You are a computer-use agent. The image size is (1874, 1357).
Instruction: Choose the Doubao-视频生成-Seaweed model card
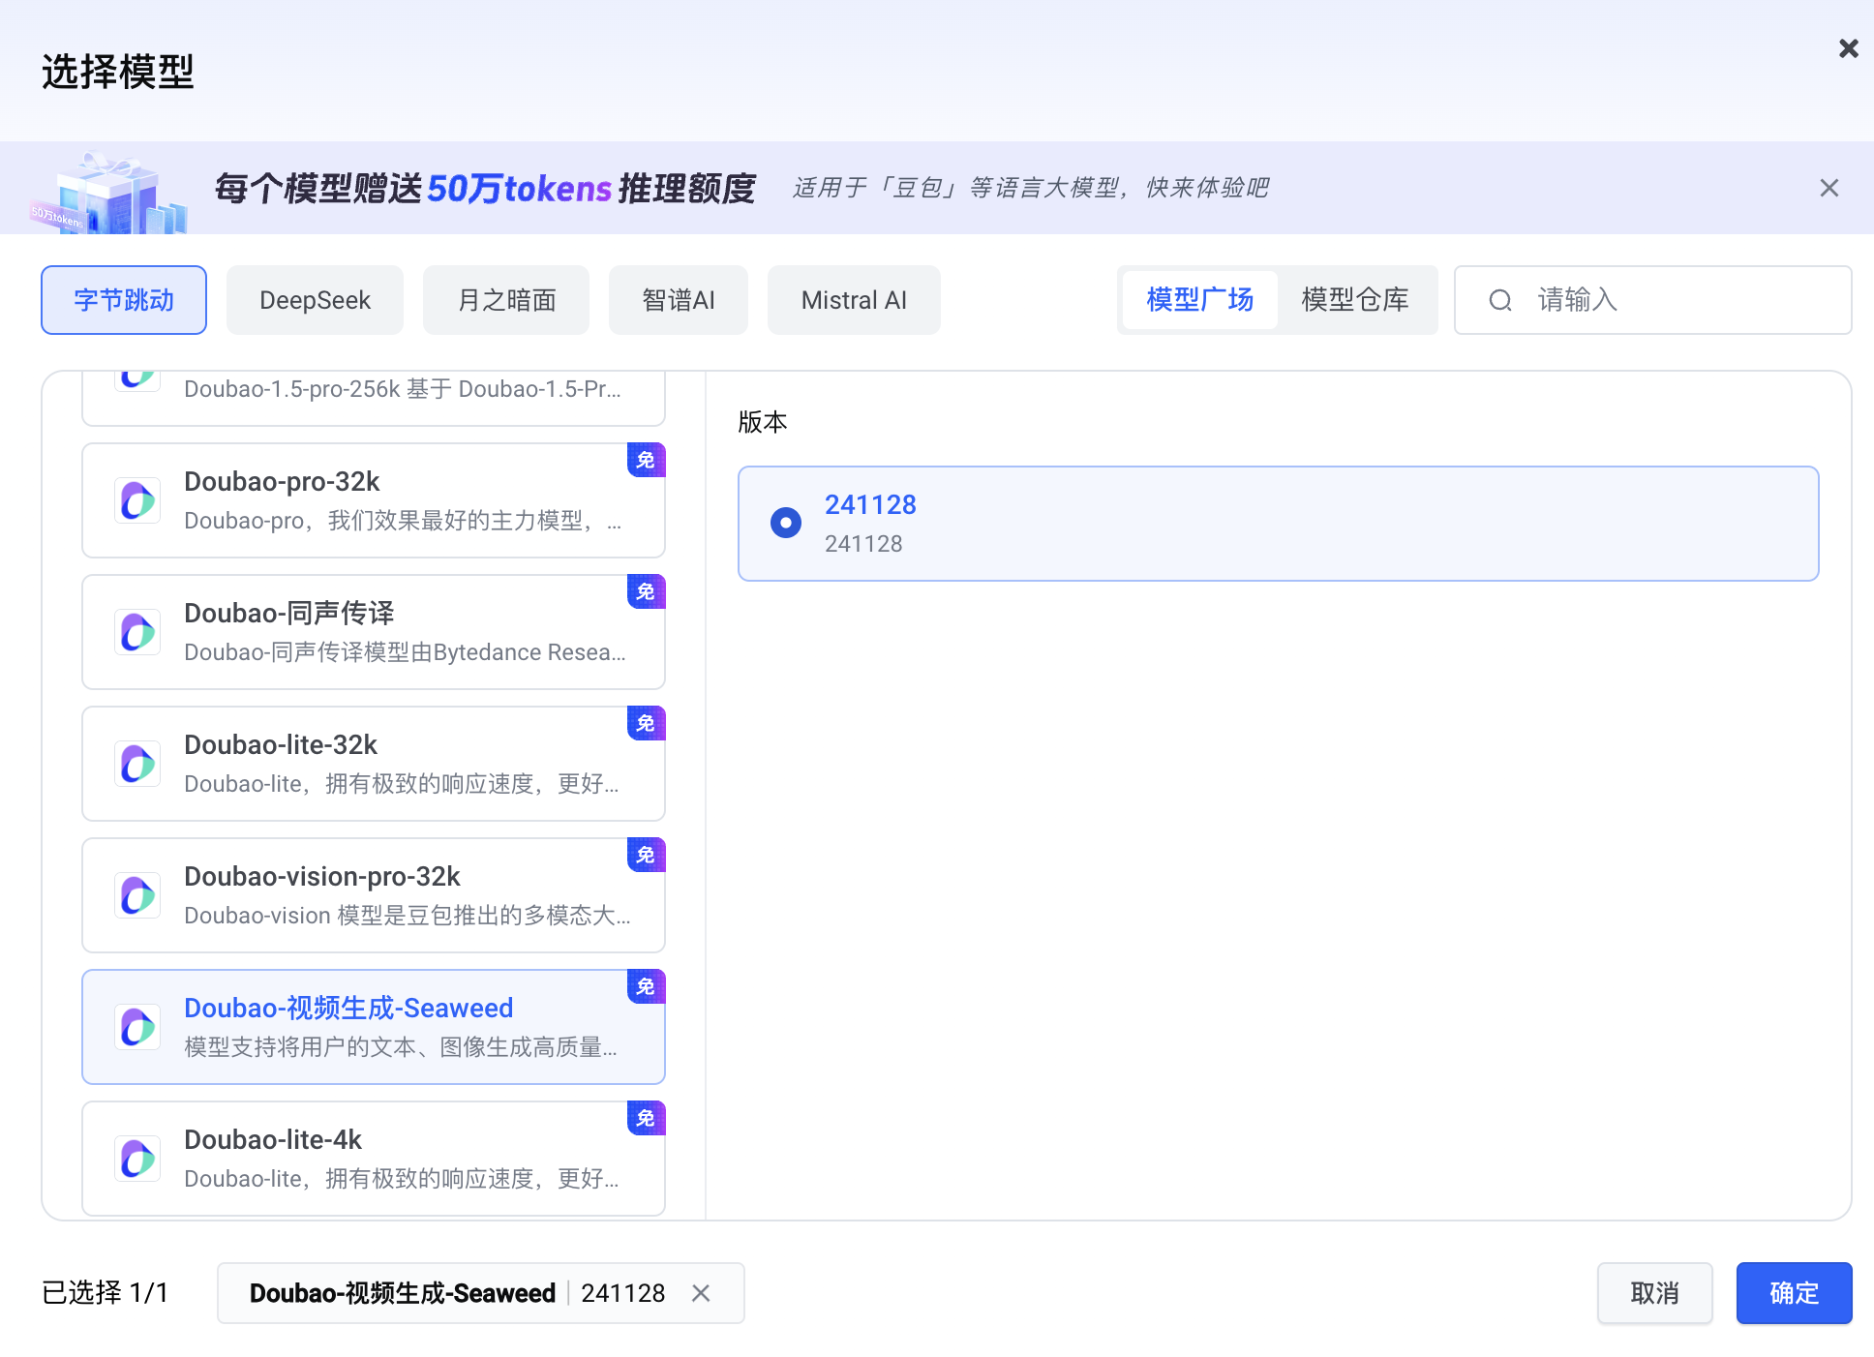374,1026
